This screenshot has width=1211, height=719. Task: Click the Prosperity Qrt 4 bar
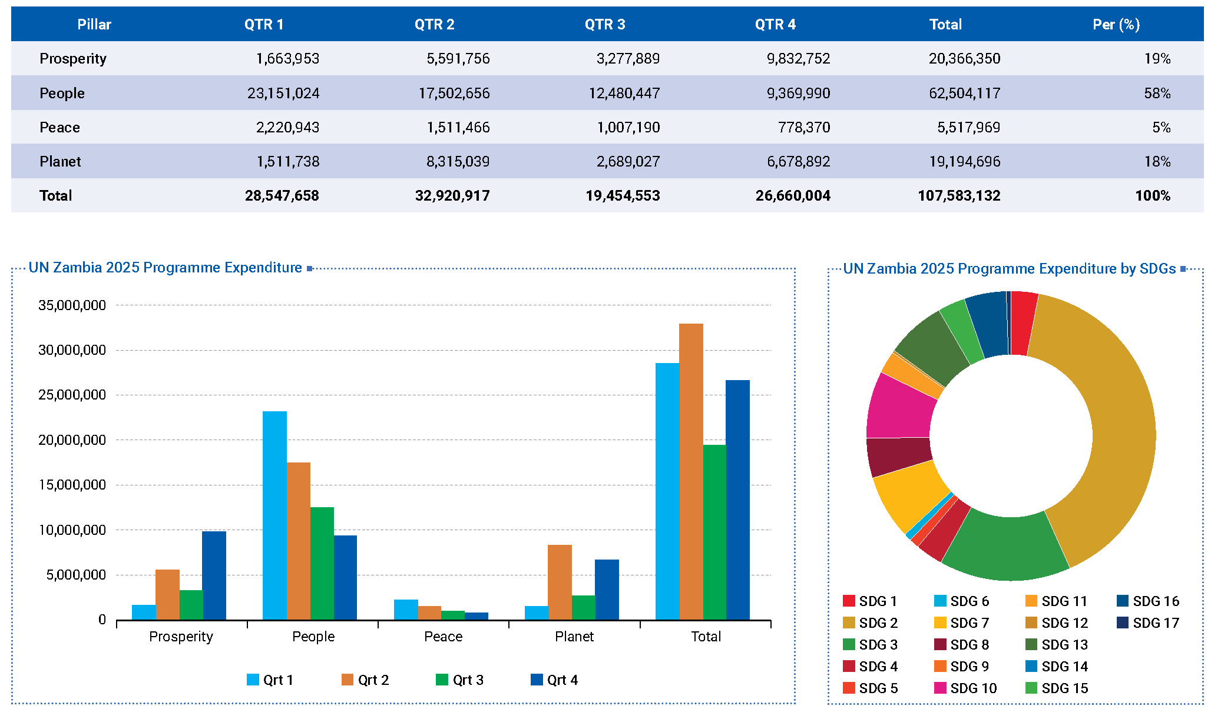[214, 575]
